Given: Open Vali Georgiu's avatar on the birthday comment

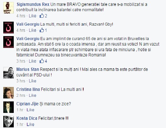Looking at the screenshot, I should click(x=9, y=28).
